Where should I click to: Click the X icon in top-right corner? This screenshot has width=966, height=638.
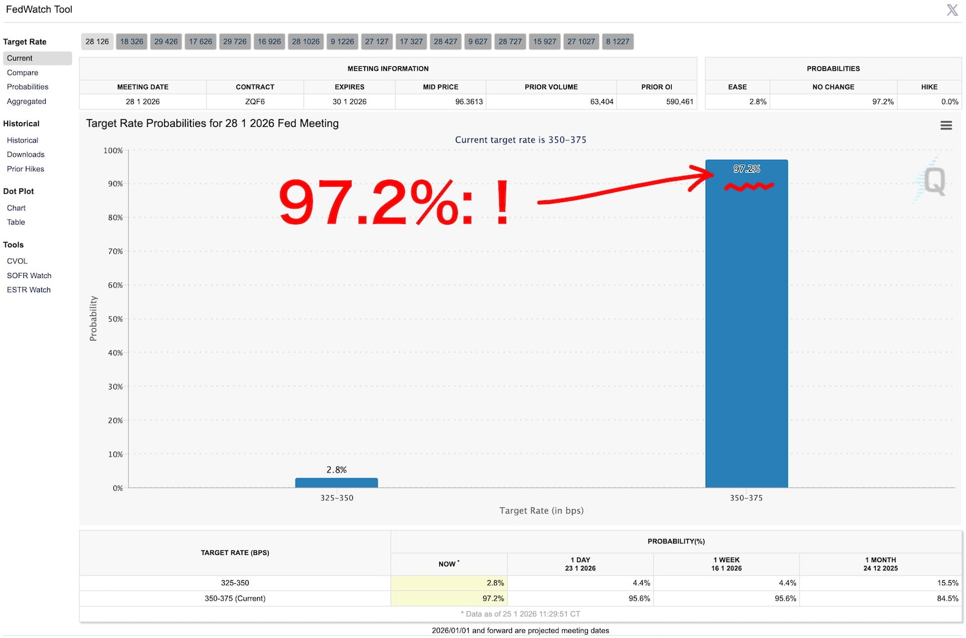(952, 10)
